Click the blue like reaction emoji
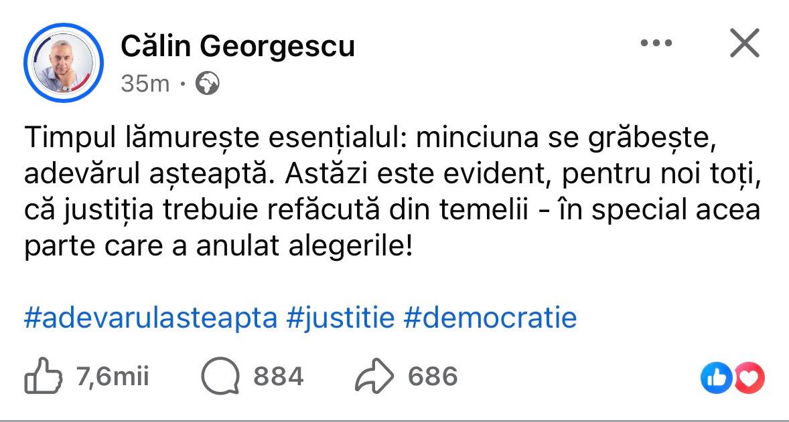 point(714,379)
